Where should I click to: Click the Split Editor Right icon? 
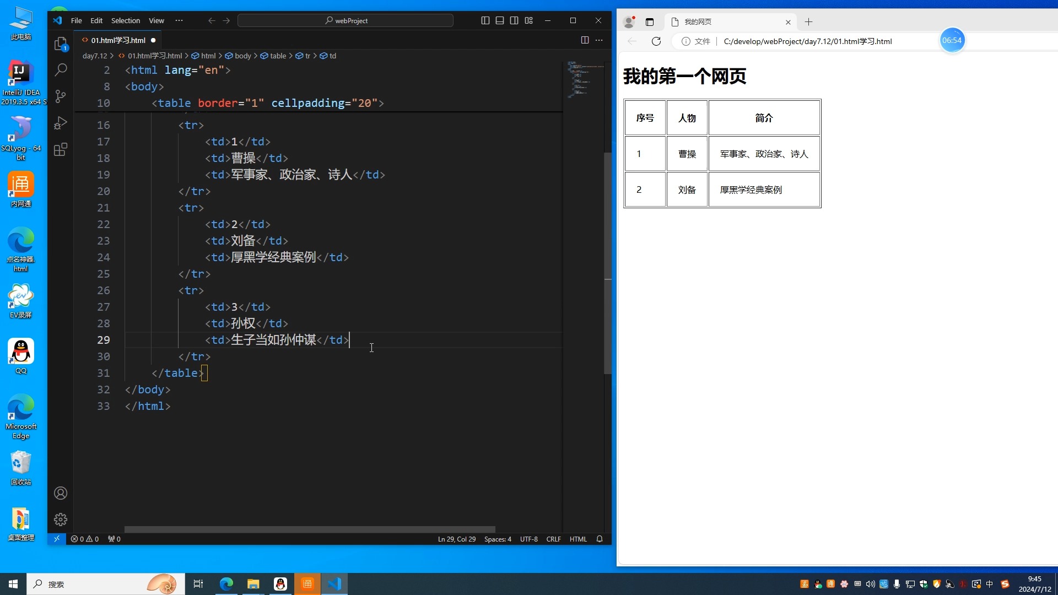click(585, 40)
